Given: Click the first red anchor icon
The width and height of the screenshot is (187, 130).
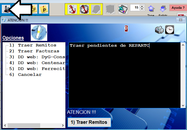Looking at the screenshot, I should tap(72, 9).
